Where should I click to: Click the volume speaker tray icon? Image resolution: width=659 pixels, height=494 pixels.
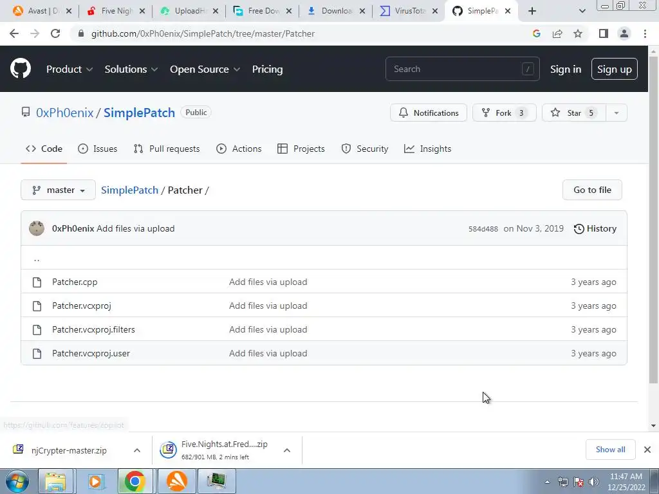pyautogui.click(x=594, y=482)
